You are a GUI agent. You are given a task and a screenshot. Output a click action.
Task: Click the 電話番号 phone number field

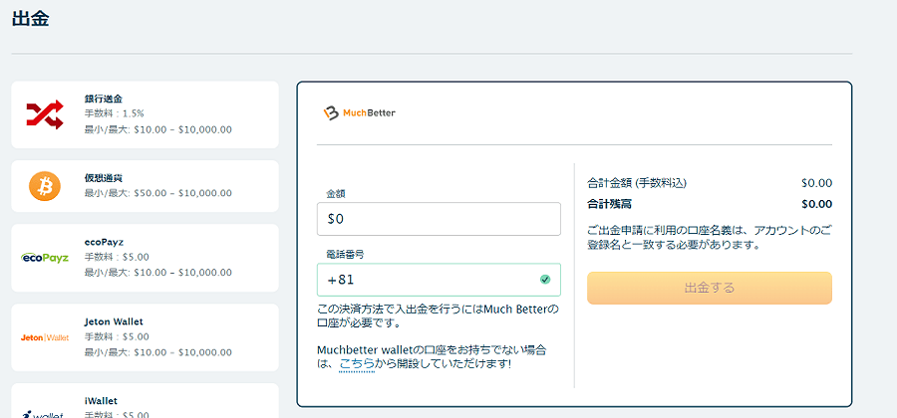[439, 280]
